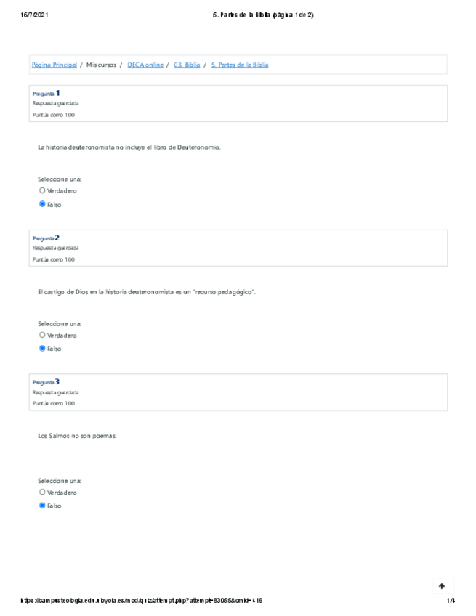The image size is (476, 616).
Task: Click the Pregunta 2 heading
Action: [47, 238]
